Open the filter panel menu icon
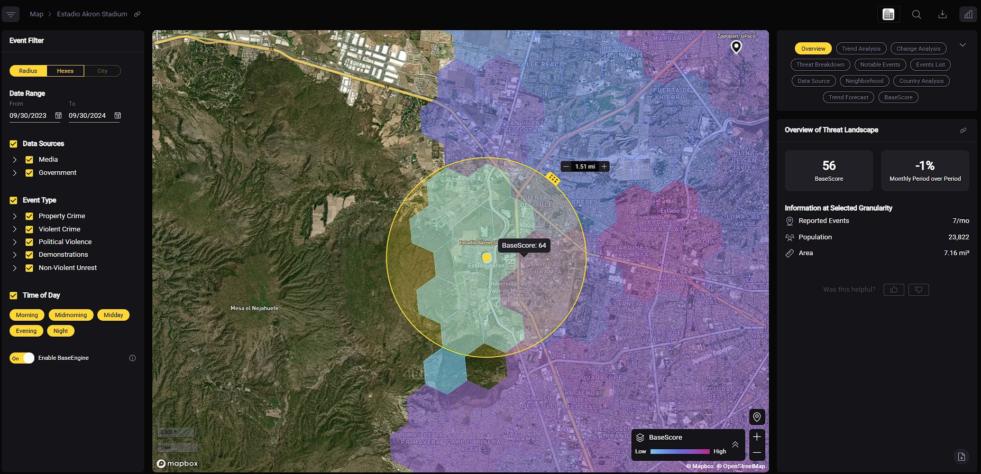Image resolution: width=981 pixels, height=474 pixels. [x=11, y=14]
